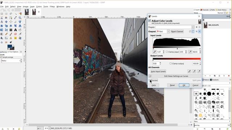Click the horizontal canvas scrollbar
232x130 pixels.
coord(103,125)
